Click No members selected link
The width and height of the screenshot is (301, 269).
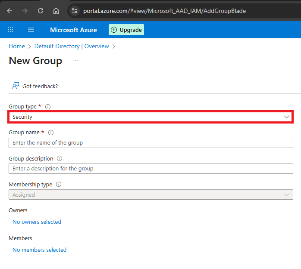tap(39, 250)
